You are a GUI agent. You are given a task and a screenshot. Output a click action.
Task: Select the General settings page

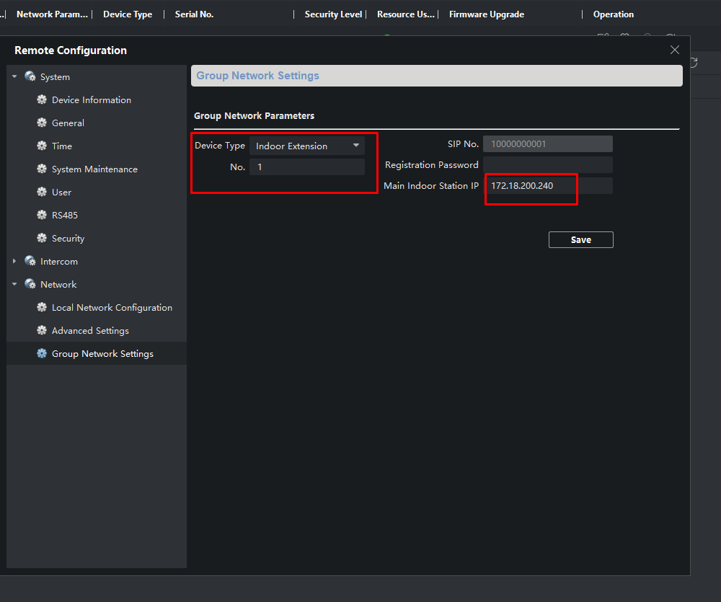pos(68,123)
